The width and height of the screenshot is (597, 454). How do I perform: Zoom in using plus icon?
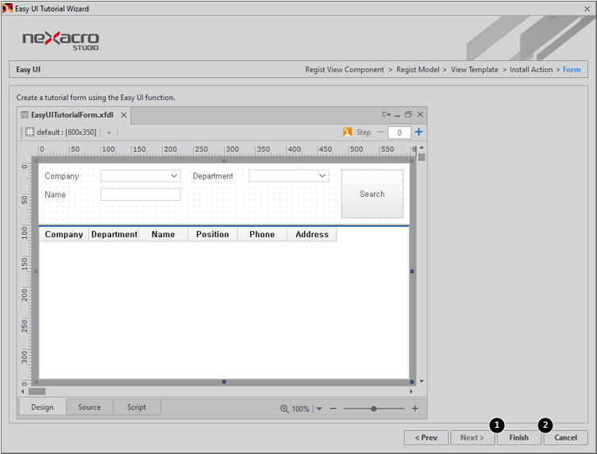[x=414, y=409]
